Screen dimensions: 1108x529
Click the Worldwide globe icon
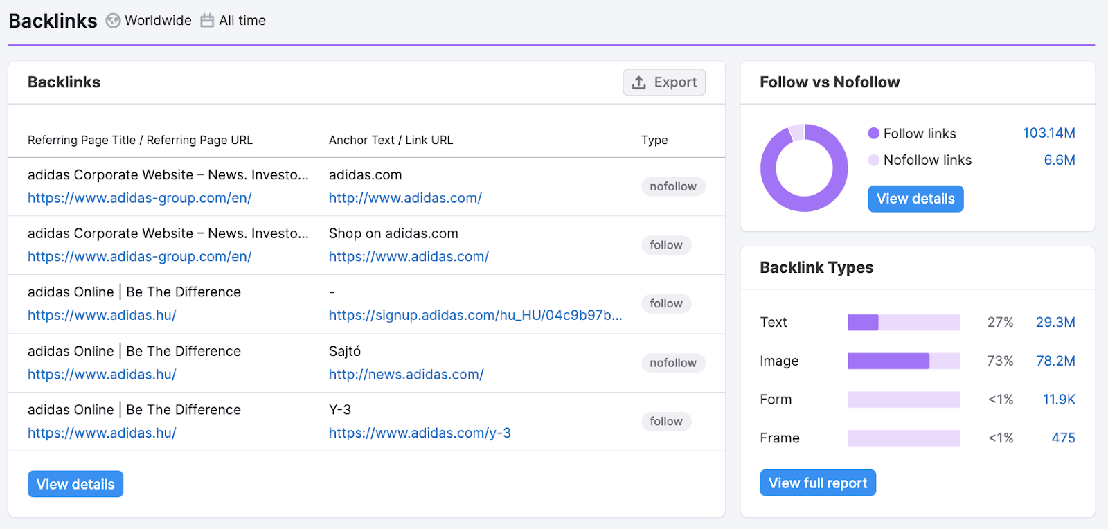tap(113, 21)
